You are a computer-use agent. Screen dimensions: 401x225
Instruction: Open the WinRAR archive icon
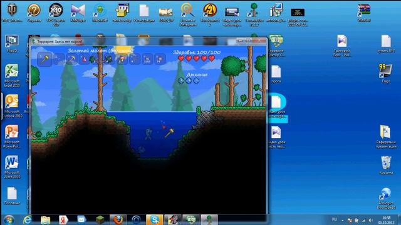(x=364, y=12)
